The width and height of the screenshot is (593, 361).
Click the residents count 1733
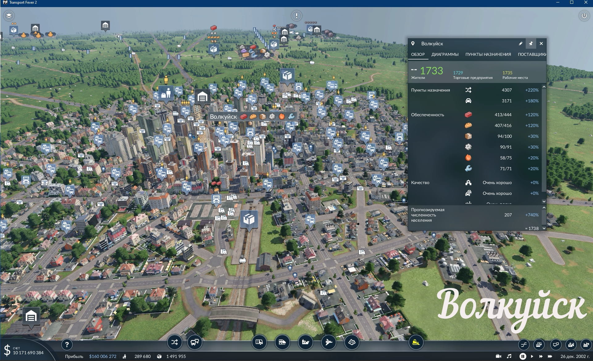click(432, 71)
